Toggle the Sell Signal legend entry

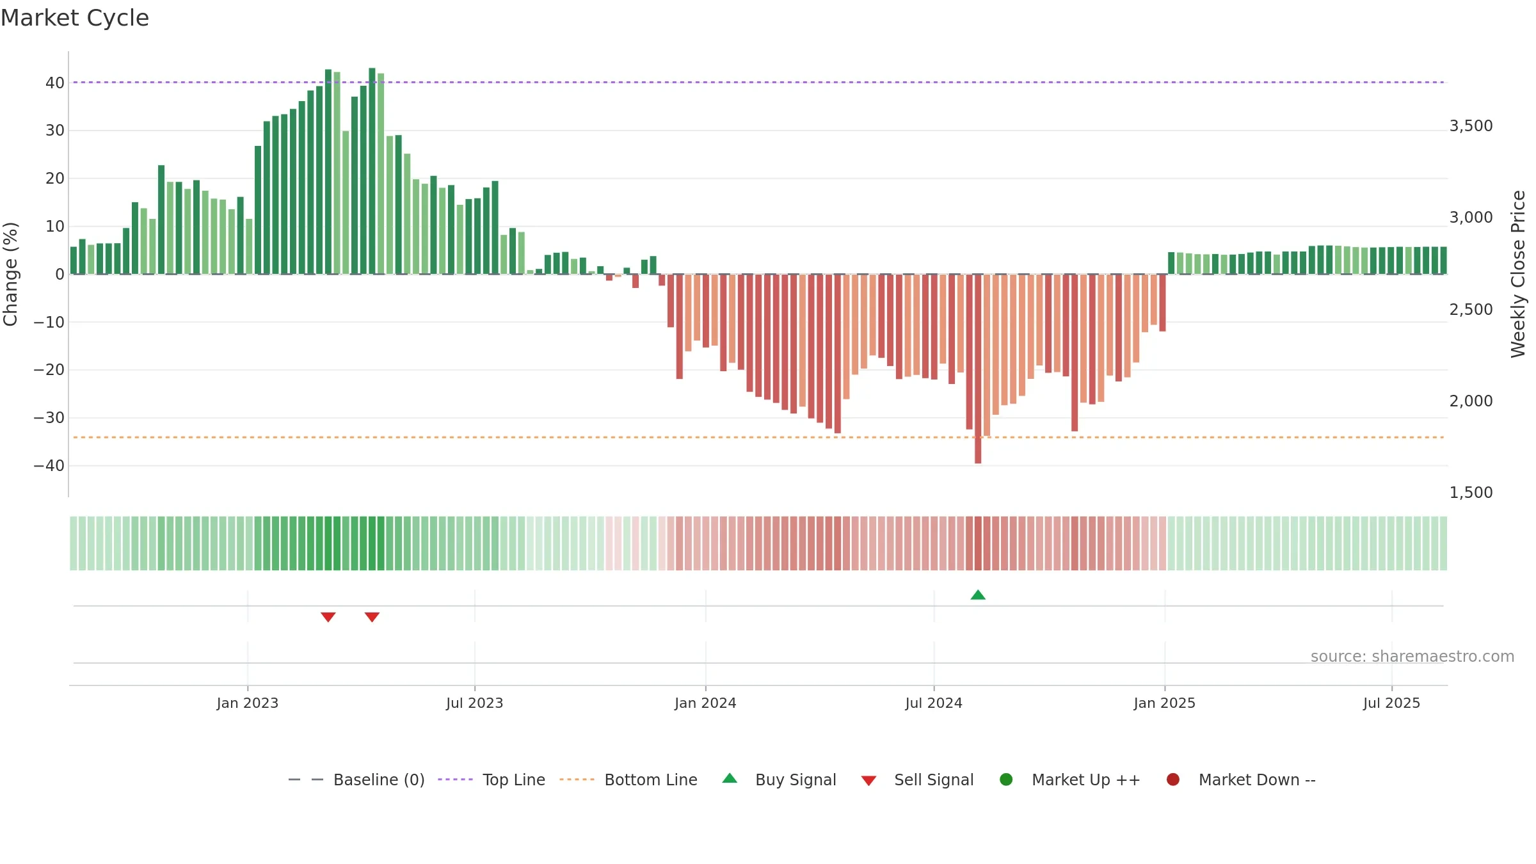(917, 780)
